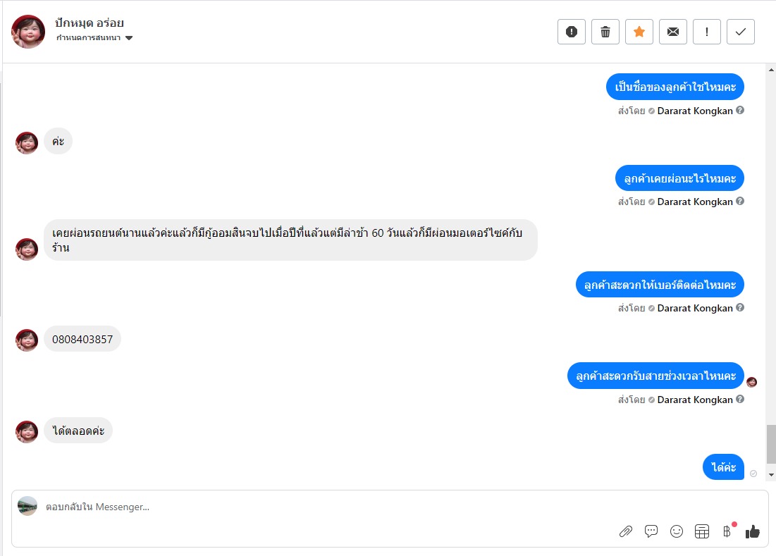Open the calendar grid icon in composer
Viewport: 776px width, 556px height.
point(702,531)
